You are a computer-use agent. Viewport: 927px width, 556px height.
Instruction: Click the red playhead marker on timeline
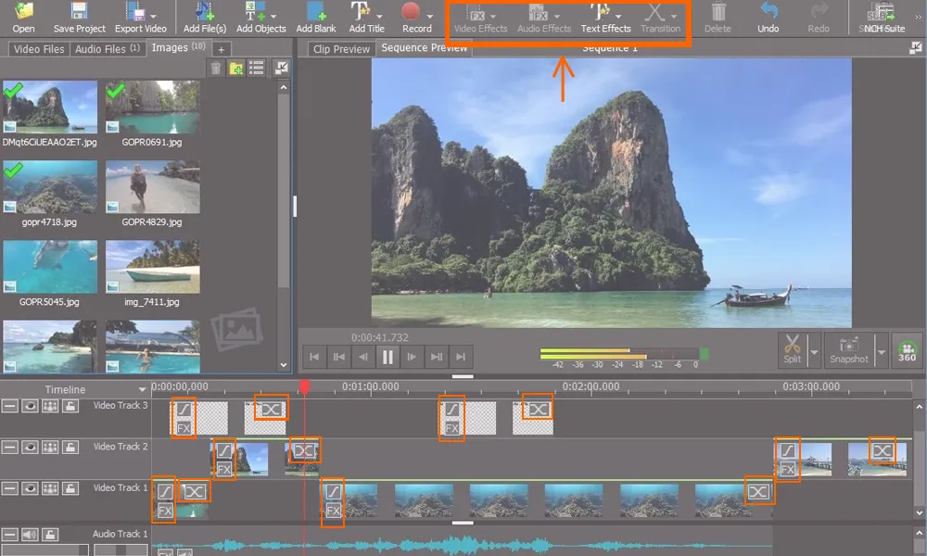304,387
